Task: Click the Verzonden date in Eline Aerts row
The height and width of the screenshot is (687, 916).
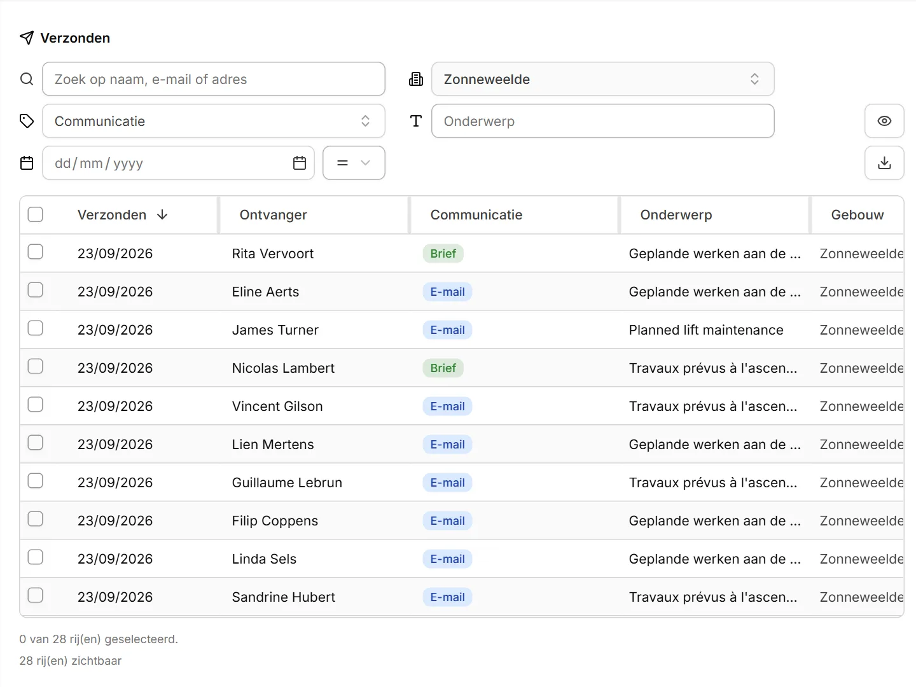Action: [115, 292]
